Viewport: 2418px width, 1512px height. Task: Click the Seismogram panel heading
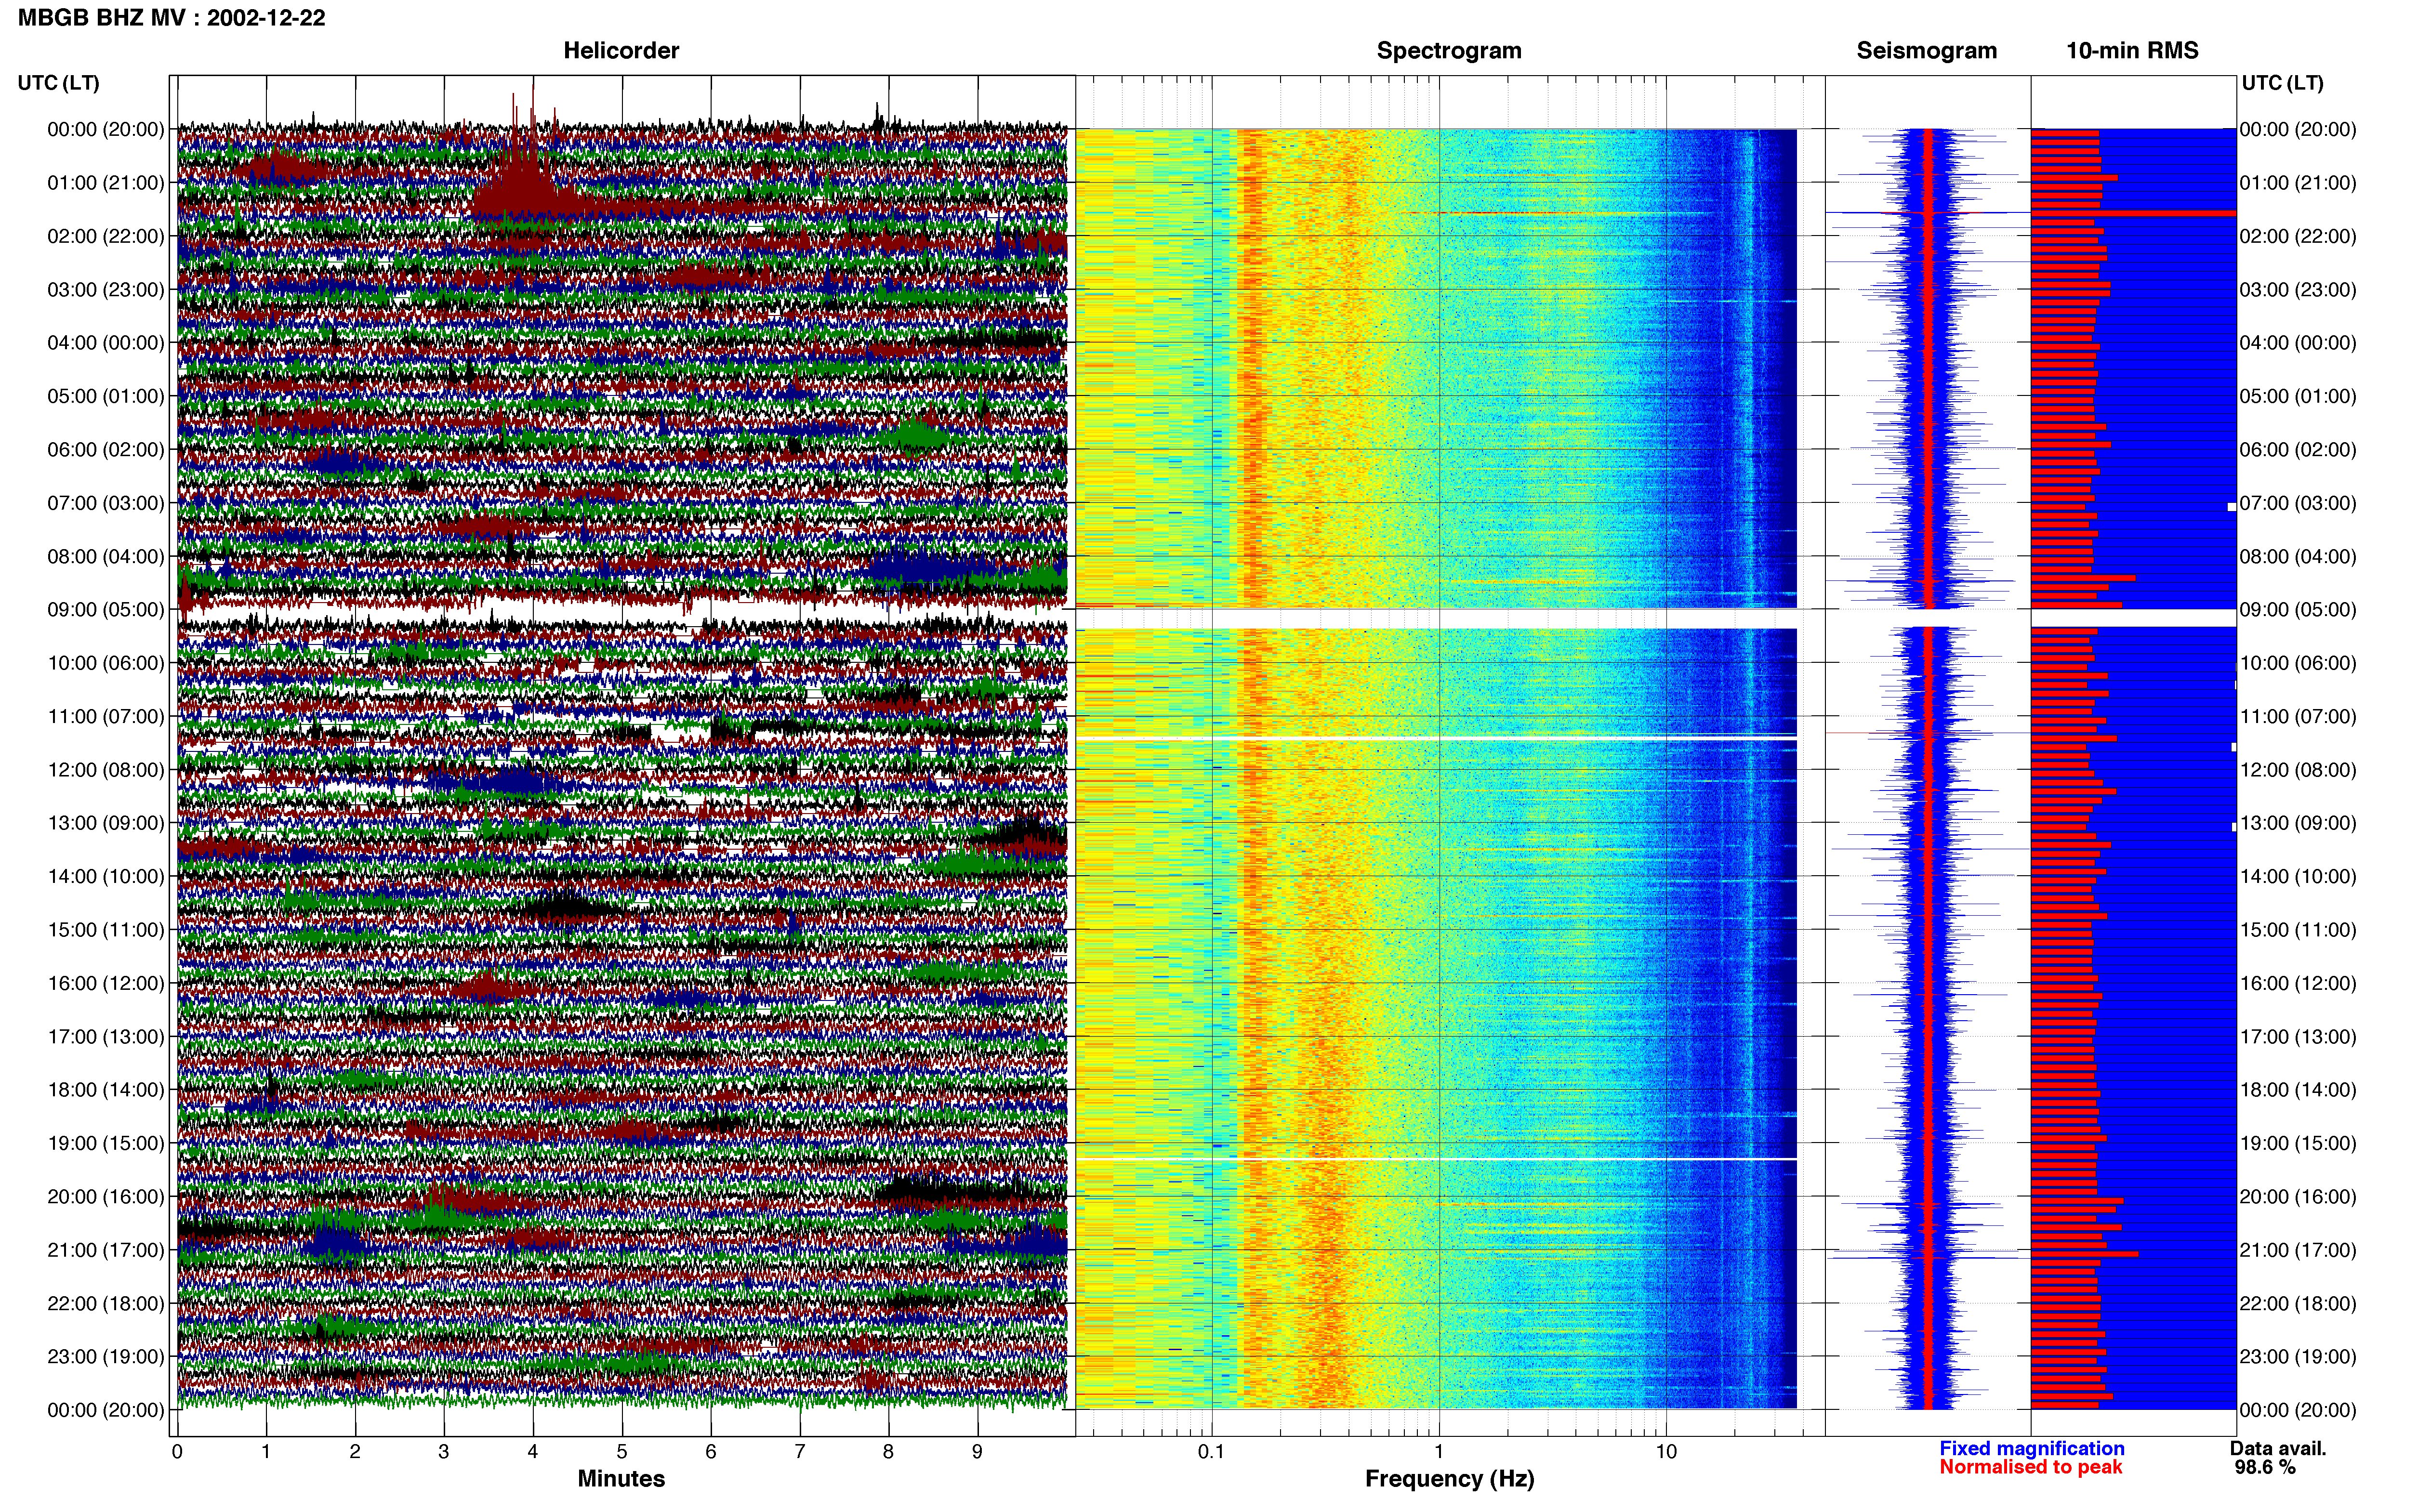1927,51
